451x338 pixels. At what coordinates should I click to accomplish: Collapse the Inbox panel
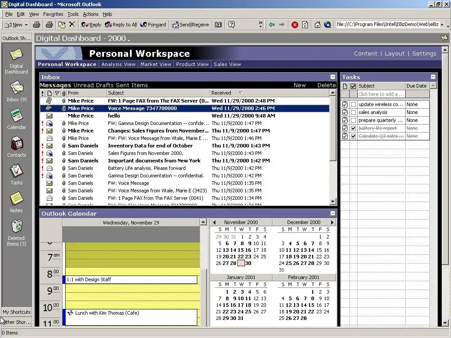(x=333, y=77)
